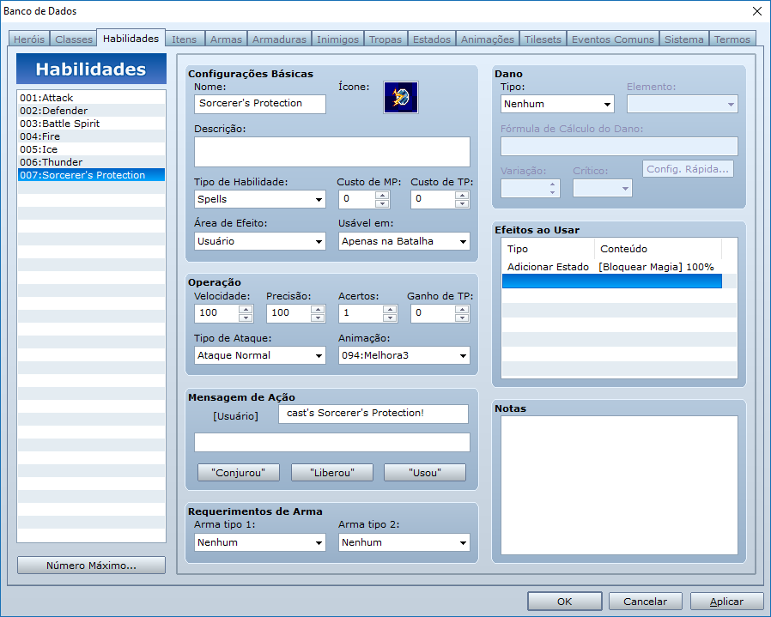This screenshot has width=771, height=617.
Task: Click the highlighted empty effect row
Action: (612, 281)
